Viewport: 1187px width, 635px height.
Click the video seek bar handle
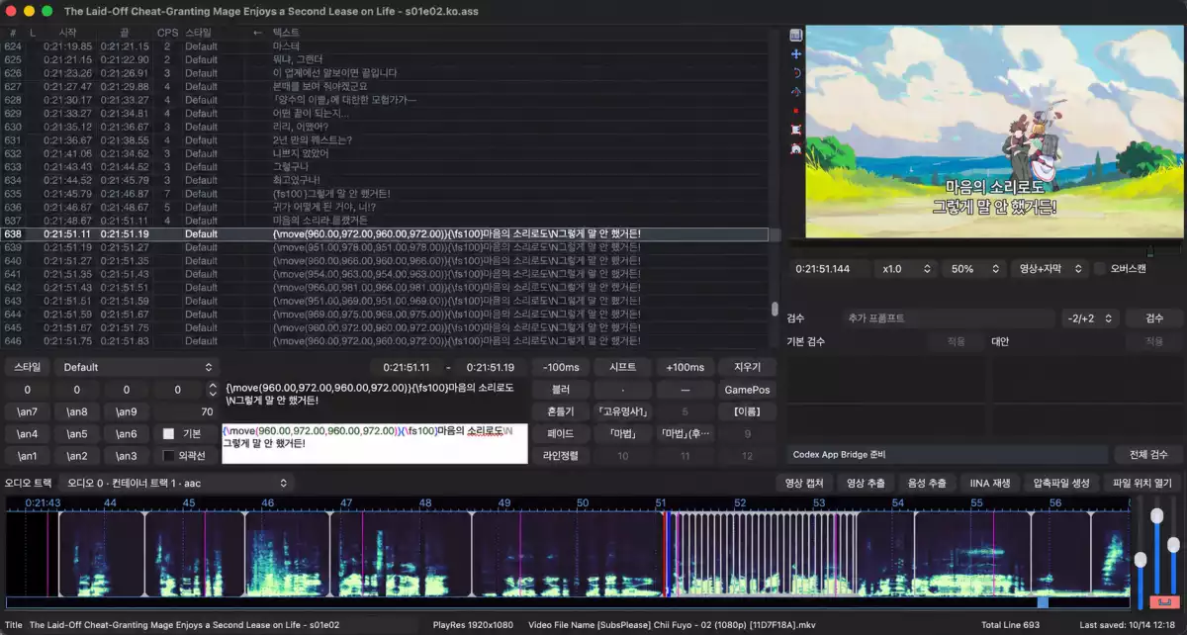point(1149,251)
